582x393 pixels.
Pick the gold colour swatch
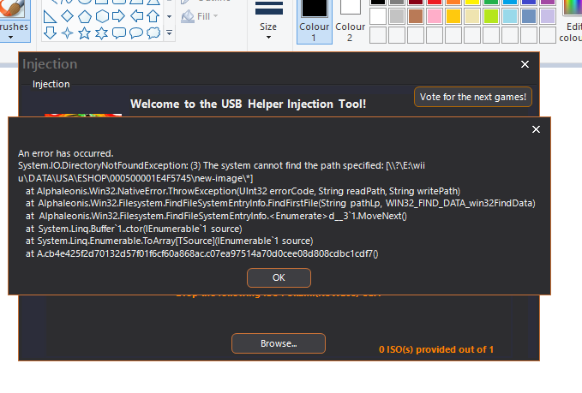click(x=453, y=16)
